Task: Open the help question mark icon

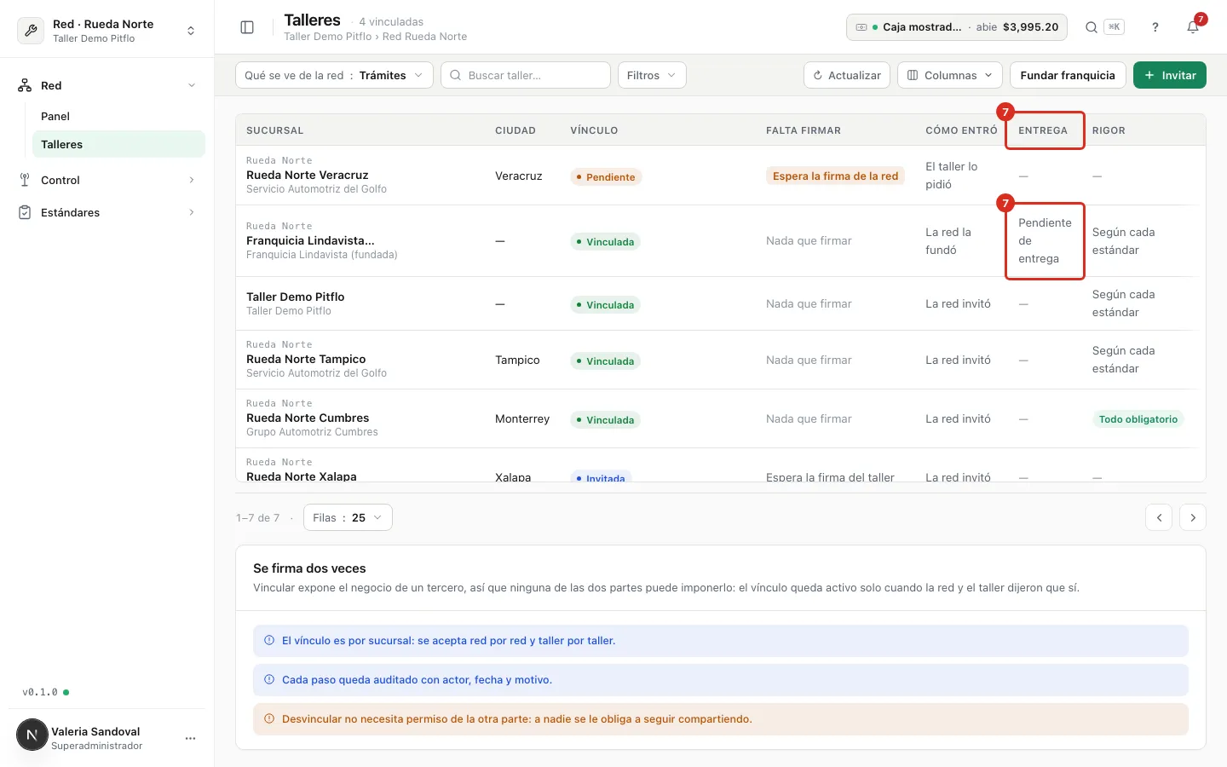Action: [1155, 27]
